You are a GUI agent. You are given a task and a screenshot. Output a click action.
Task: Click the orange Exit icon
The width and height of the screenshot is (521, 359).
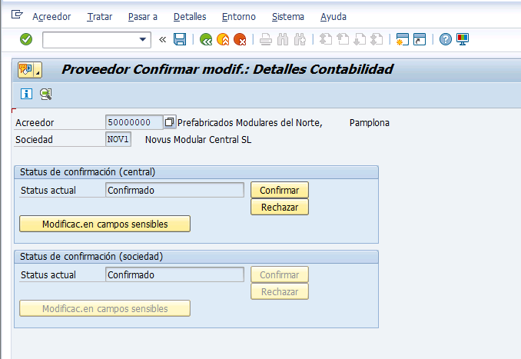pyautogui.click(x=223, y=39)
